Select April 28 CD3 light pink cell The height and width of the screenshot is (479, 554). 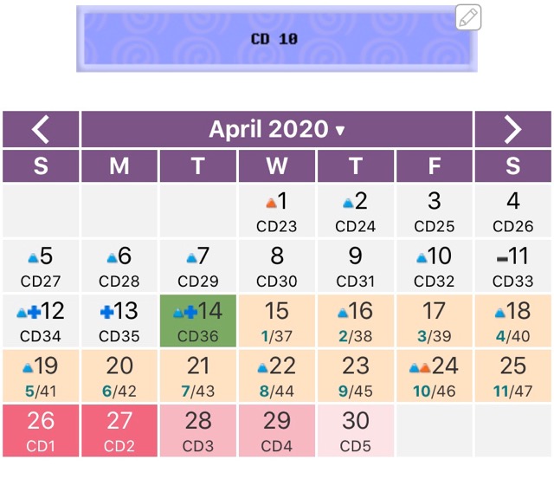pyautogui.click(x=198, y=430)
